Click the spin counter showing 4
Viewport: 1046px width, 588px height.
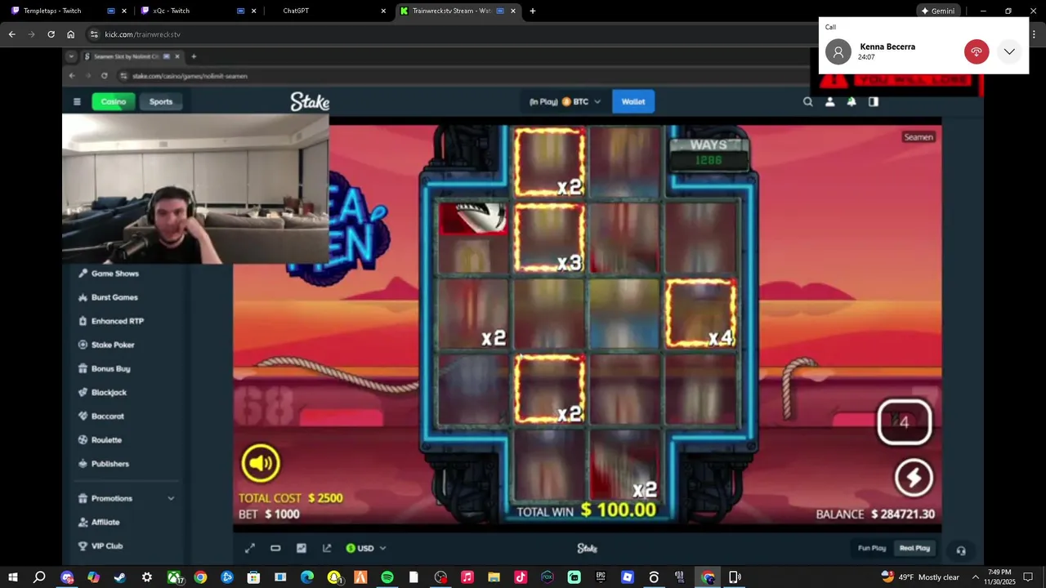click(x=904, y=422)
